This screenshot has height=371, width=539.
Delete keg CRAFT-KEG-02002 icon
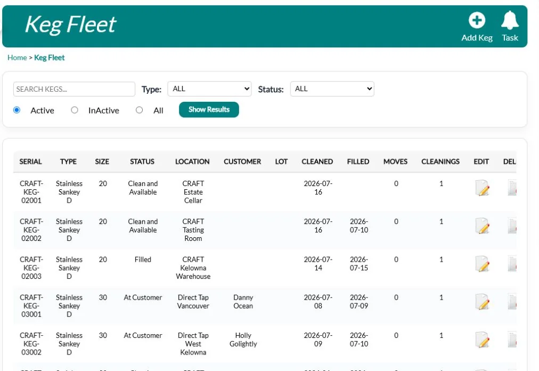(x=512, y=226)
